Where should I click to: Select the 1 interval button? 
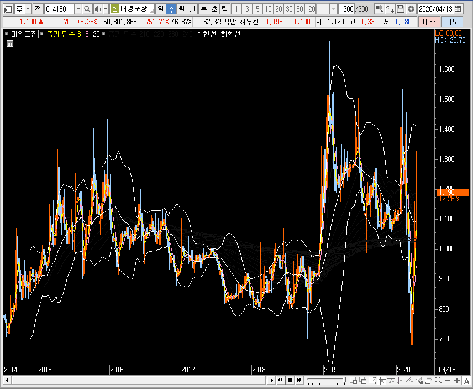pyautogui.click(x=237, y=9)
